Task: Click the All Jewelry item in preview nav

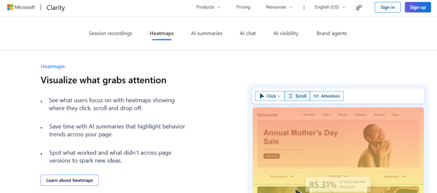Action: 309,115
